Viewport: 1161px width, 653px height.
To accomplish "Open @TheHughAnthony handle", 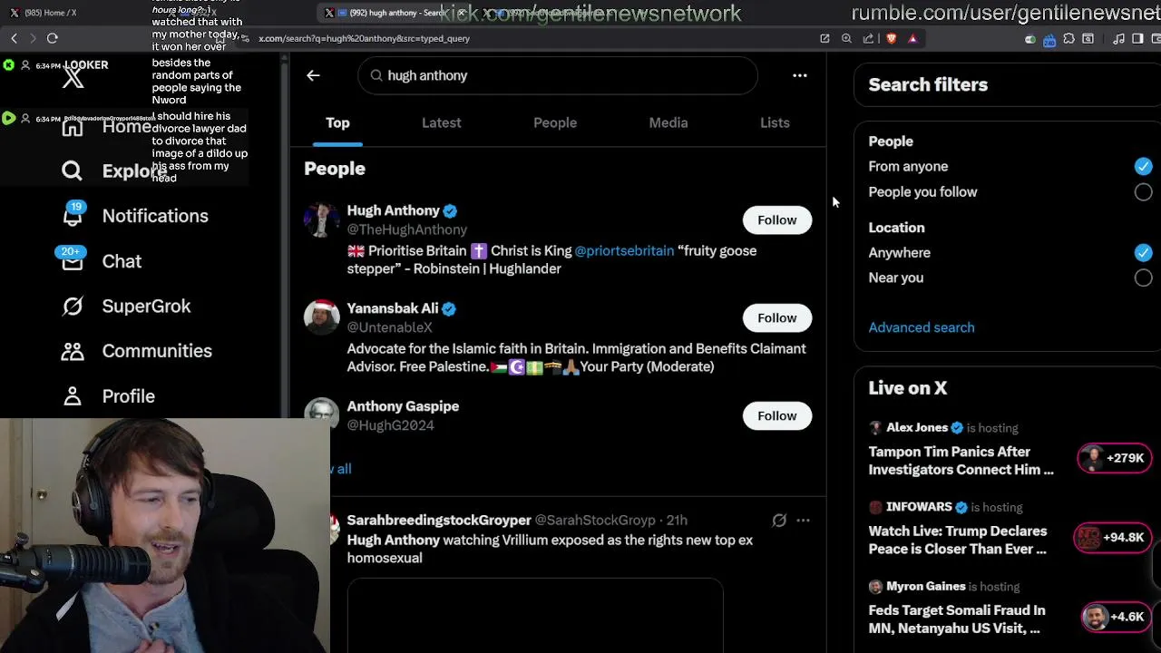I will pyautogui.click(x=406, y=229).
